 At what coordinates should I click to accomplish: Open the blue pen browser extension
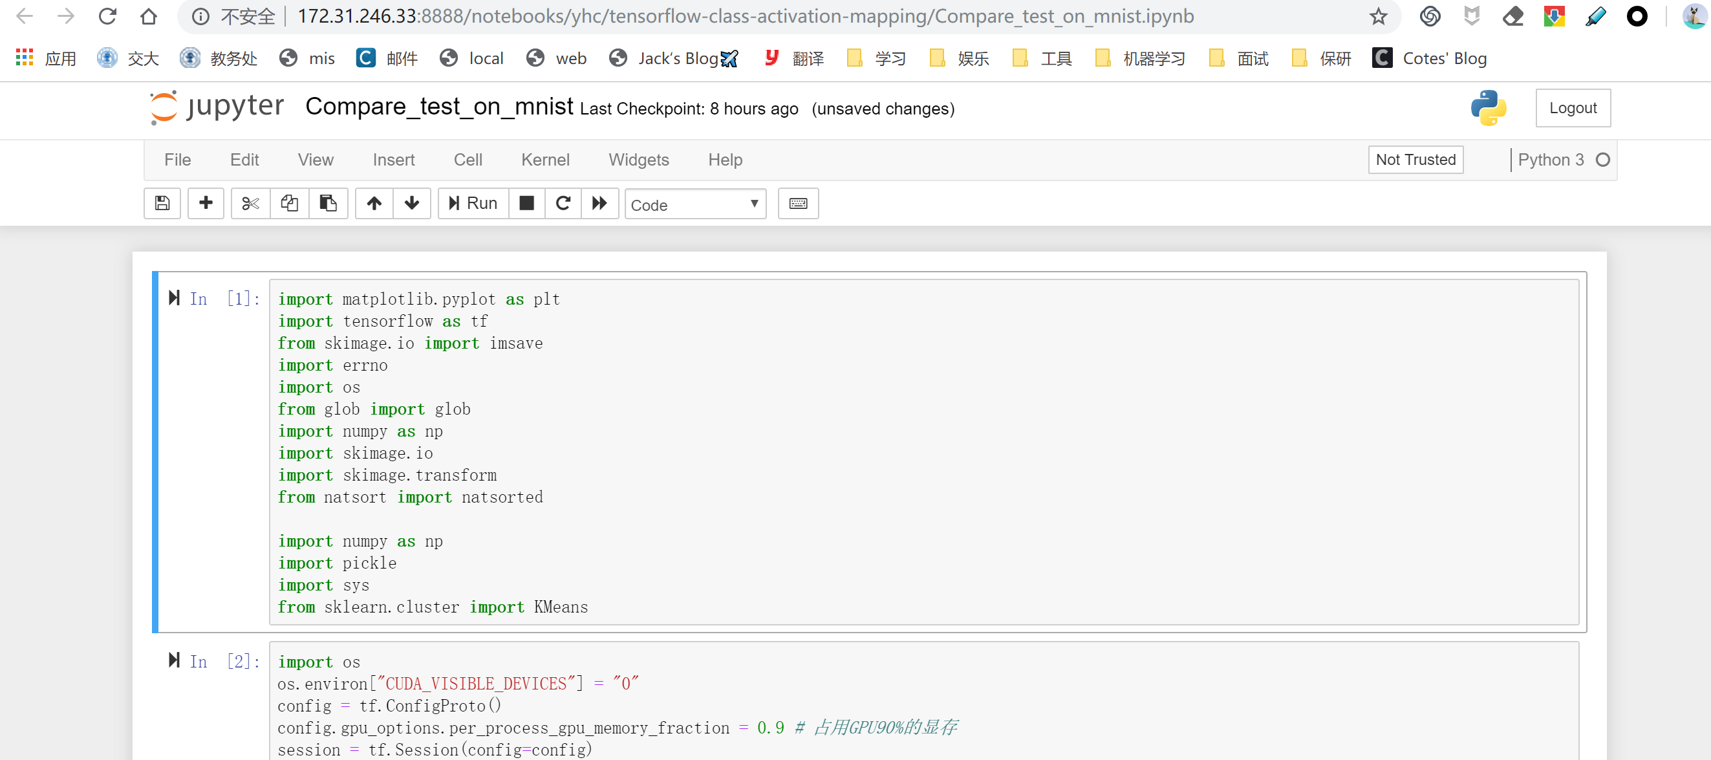point(1595,16)
